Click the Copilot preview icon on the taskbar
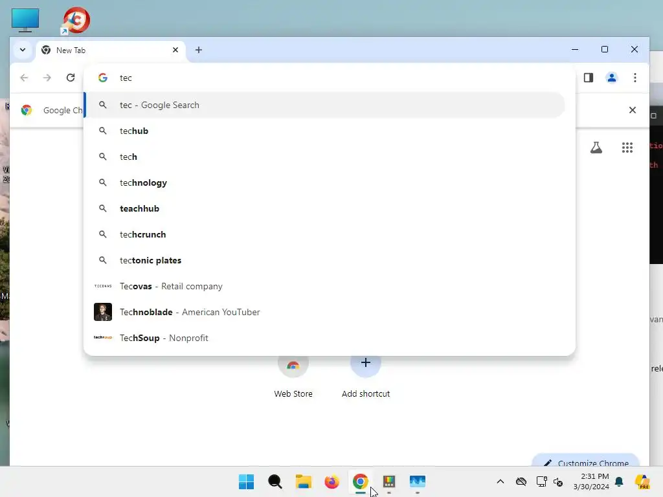 (643, 481)
